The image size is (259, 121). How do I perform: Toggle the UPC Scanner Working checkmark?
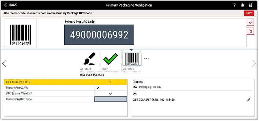coord(111,93)
